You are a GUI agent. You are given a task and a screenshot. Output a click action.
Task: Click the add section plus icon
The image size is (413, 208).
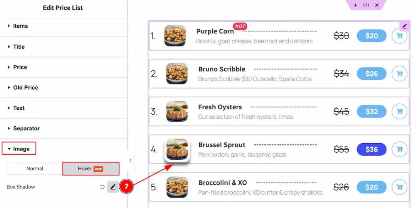point(355,5)
